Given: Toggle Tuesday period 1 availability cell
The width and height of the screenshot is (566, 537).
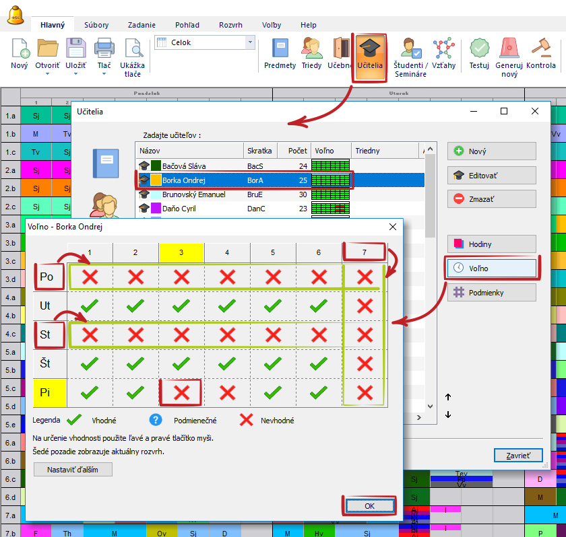Looking at the screenshot, I should [90, 306].
